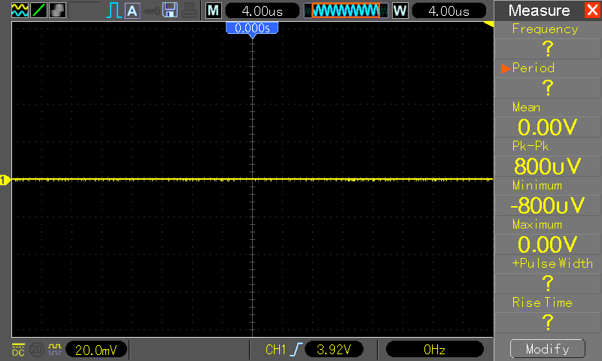602x361 pixels.
Task: Click the Rise Time measurement label
Action: tap(542, 302)
